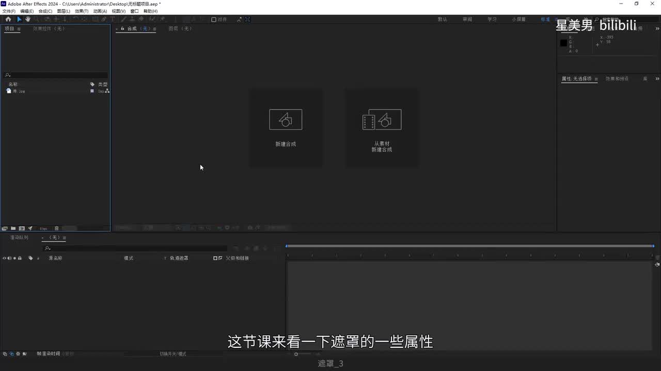The image size is (661, 371).
Task: Click the 8 bpc color depth indicator
Action: pos(44,228)
